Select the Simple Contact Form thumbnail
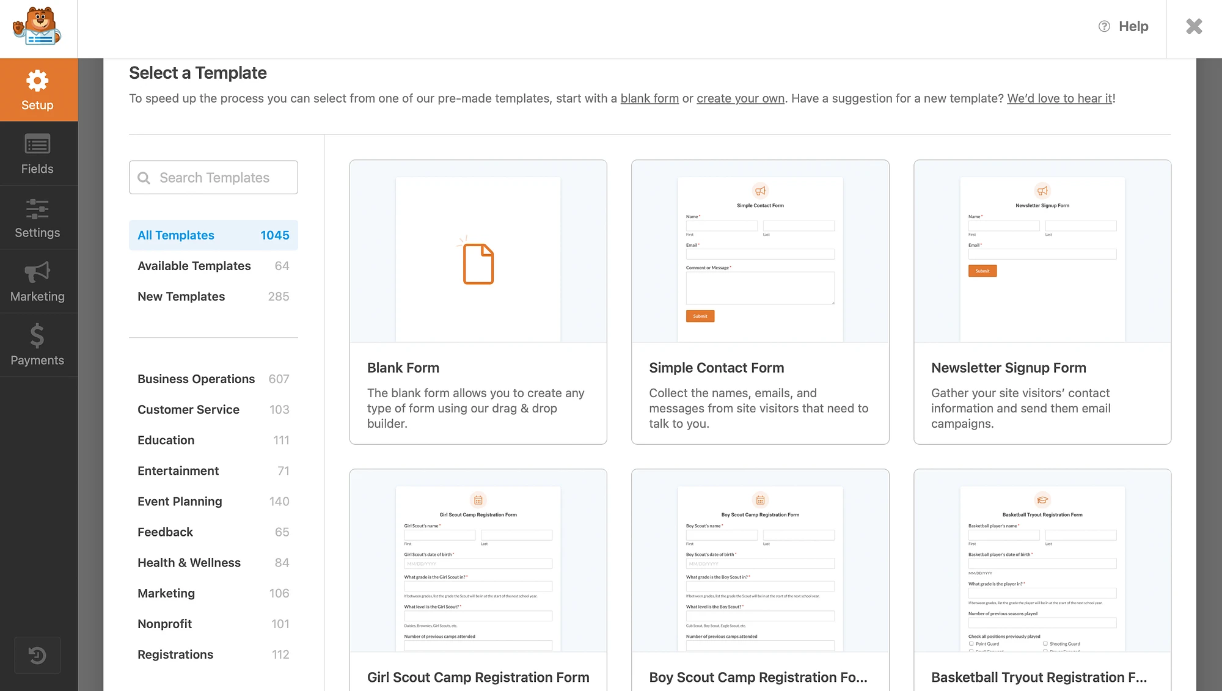This screenshot has height=691, width=1222. pos(761,250)
